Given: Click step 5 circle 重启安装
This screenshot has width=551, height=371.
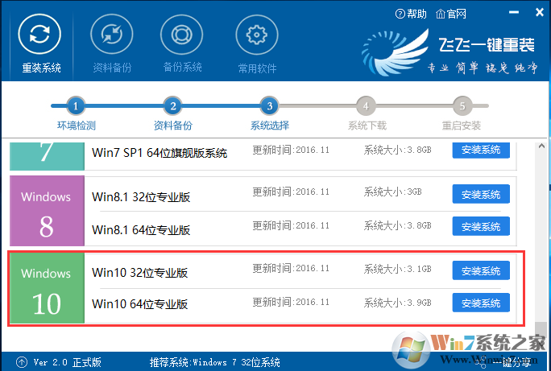Looking at the screenshot, I should click(462, 105).
